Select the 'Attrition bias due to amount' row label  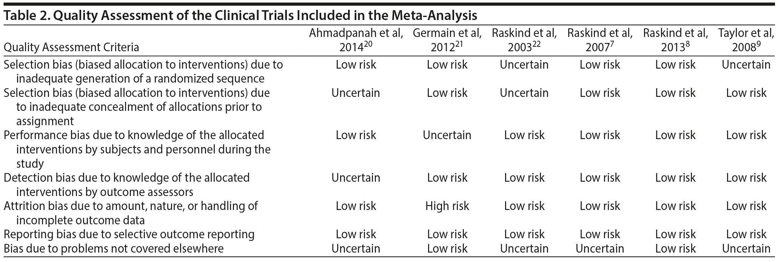(131, 206)
